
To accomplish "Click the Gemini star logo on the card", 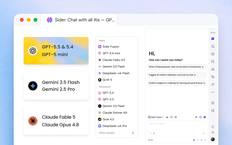I will click(x=33, y=86).
